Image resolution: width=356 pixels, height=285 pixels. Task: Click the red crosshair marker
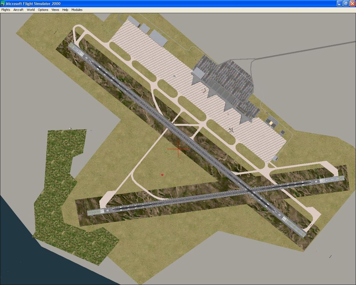(x=178, y=149)
